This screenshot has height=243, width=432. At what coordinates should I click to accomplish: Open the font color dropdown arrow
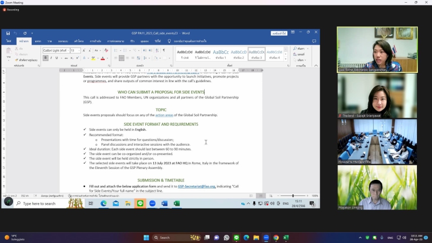click(107, 58)
